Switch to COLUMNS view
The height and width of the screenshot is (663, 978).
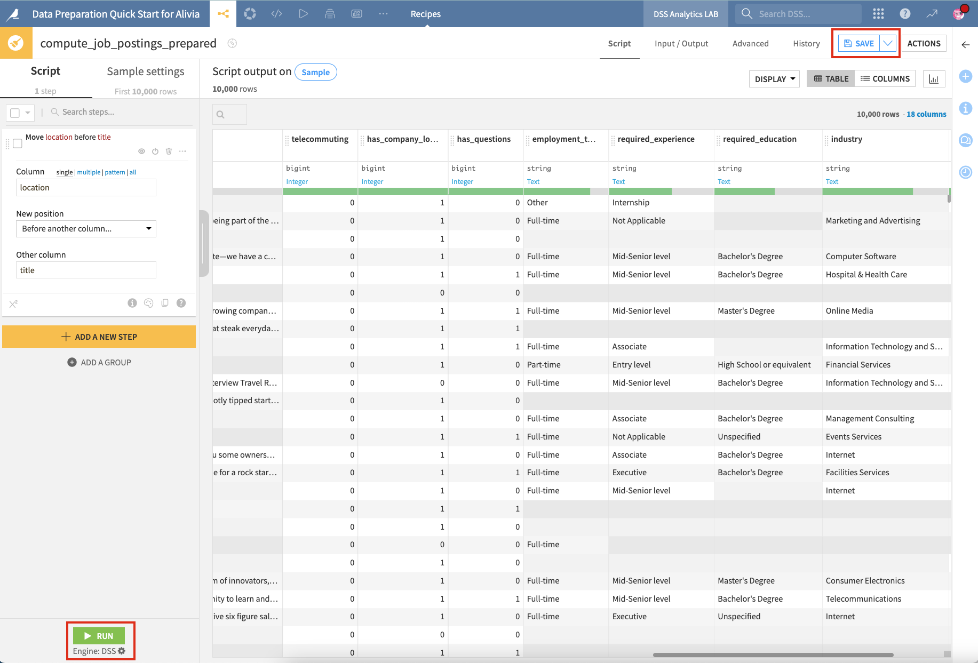(x=885, y=79)
